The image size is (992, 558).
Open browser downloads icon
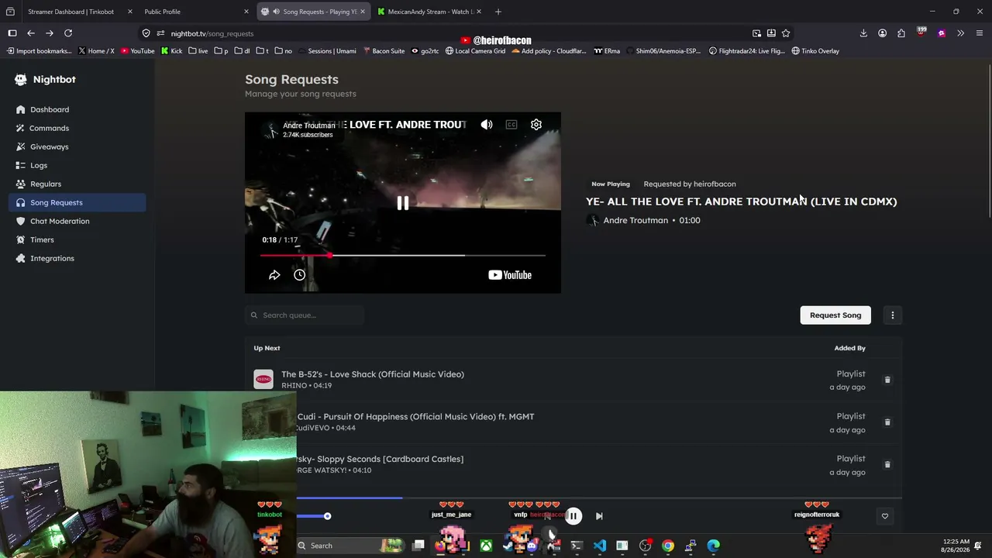[x=863, y=33]
